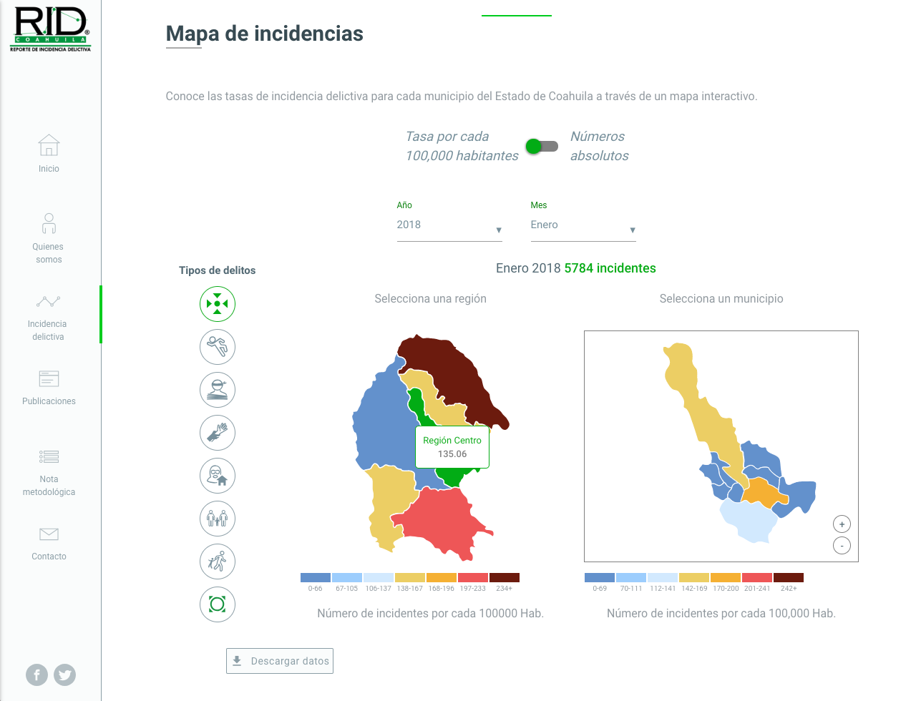916x701 pixels.
Task: Select the all-crimes target icon
Action: tap(218, 304)
